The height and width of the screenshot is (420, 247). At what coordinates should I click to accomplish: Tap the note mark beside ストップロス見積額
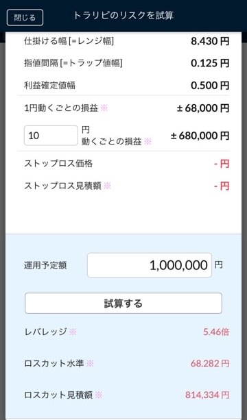107,186
